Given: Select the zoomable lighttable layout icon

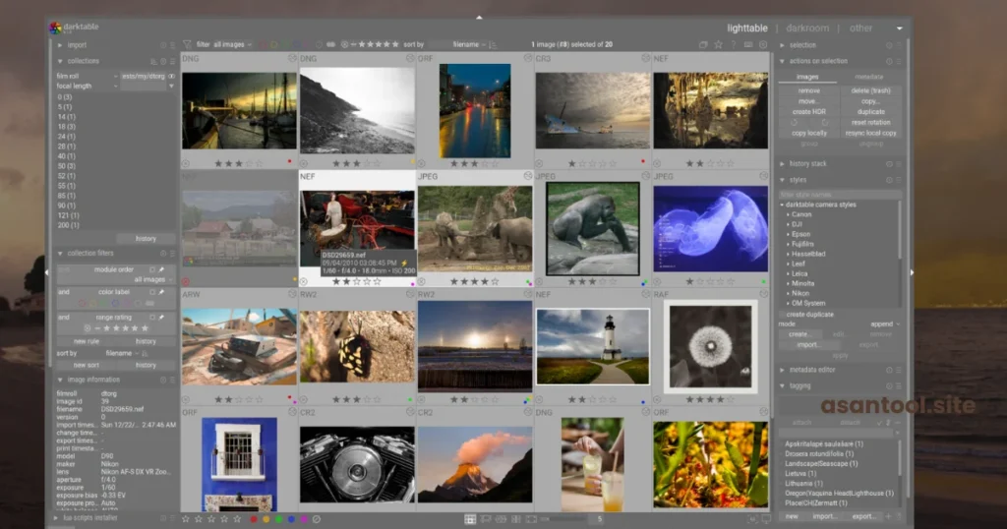Looking at the screenshot, I should (x=486, y=519).
